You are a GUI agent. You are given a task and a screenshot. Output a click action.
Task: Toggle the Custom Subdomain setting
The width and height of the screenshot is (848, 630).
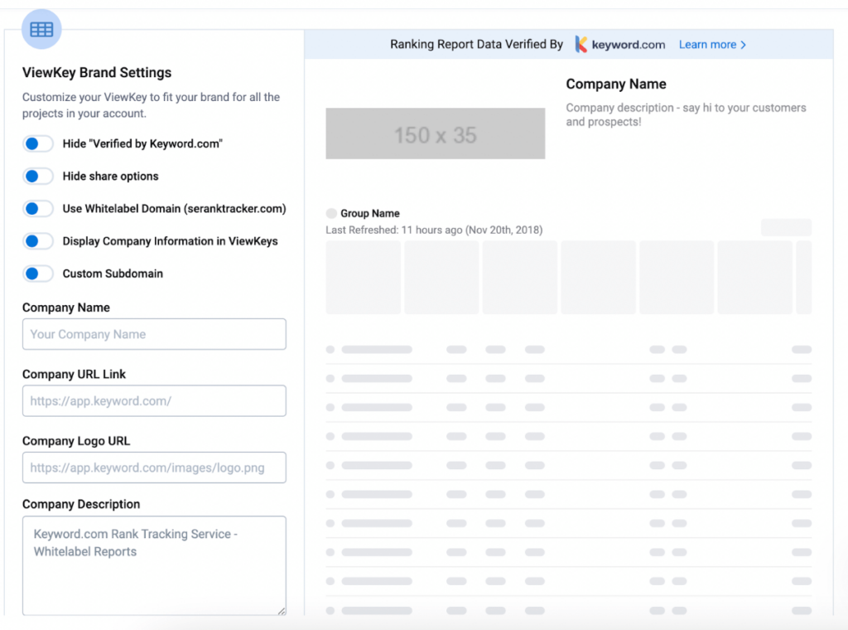pos(38,273)
